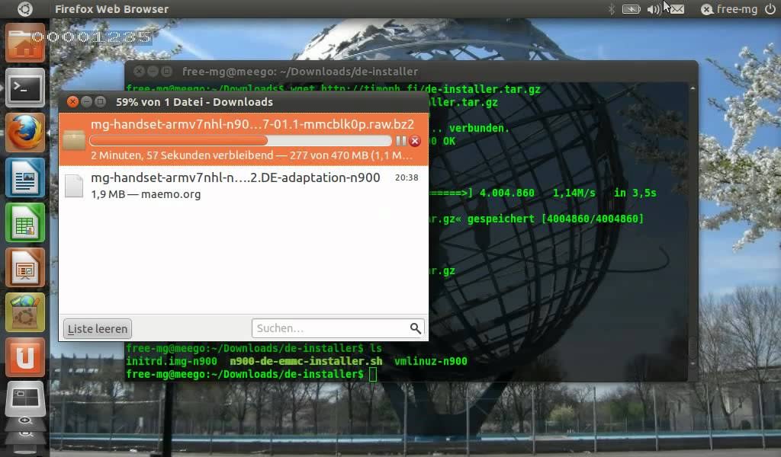Screen dimensions: 781x457
Task: Open the sound volume indicator
Action: tap(653, 9)
